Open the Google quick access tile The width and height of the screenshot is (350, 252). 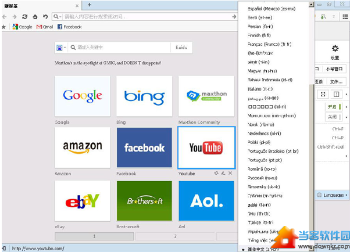[x=83, y=96]
